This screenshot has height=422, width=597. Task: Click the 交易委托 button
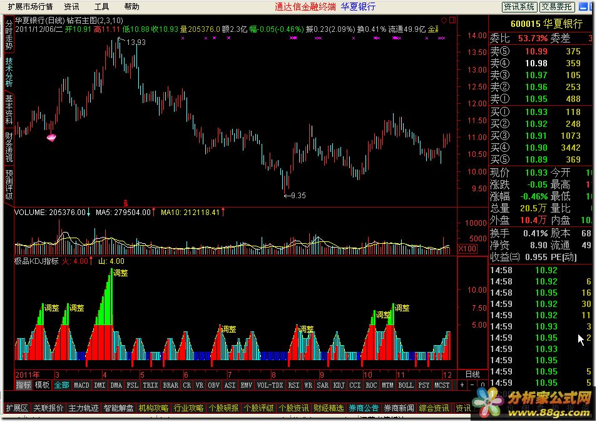[x=557, y=7]
